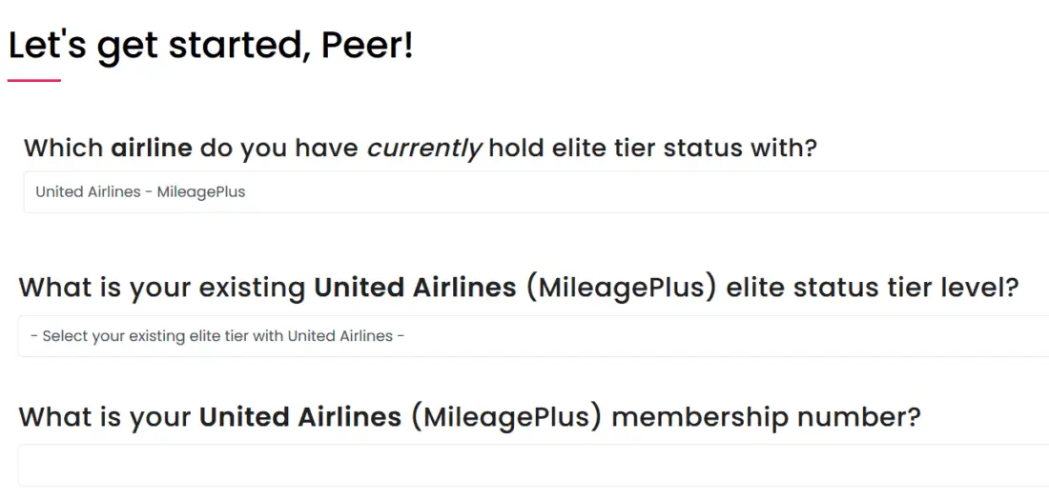
Task: Click the "membership number?" text
Action: [766, 417]
